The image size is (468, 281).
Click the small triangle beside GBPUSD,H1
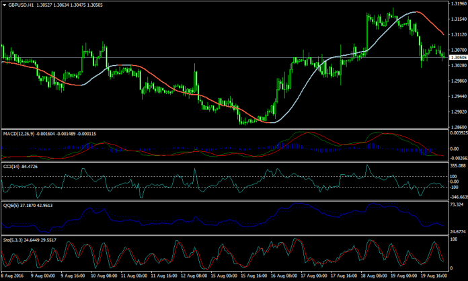tap(3, 5)
